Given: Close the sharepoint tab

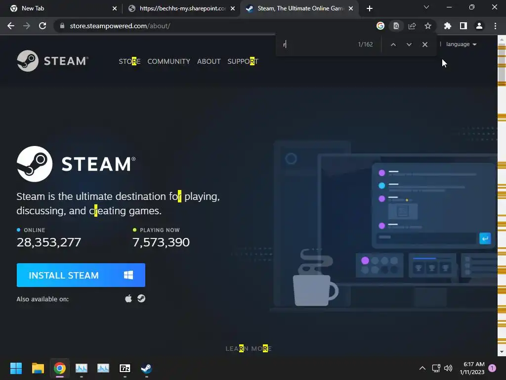Looking at the screenshot, I should click(x=233, y=8).
